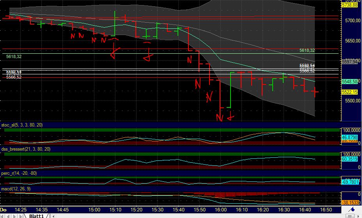Click the 60,3519 dss_bressert value tag
Image resolution: width=362 pixels, height=218 pixels.
tap(350, 159)
